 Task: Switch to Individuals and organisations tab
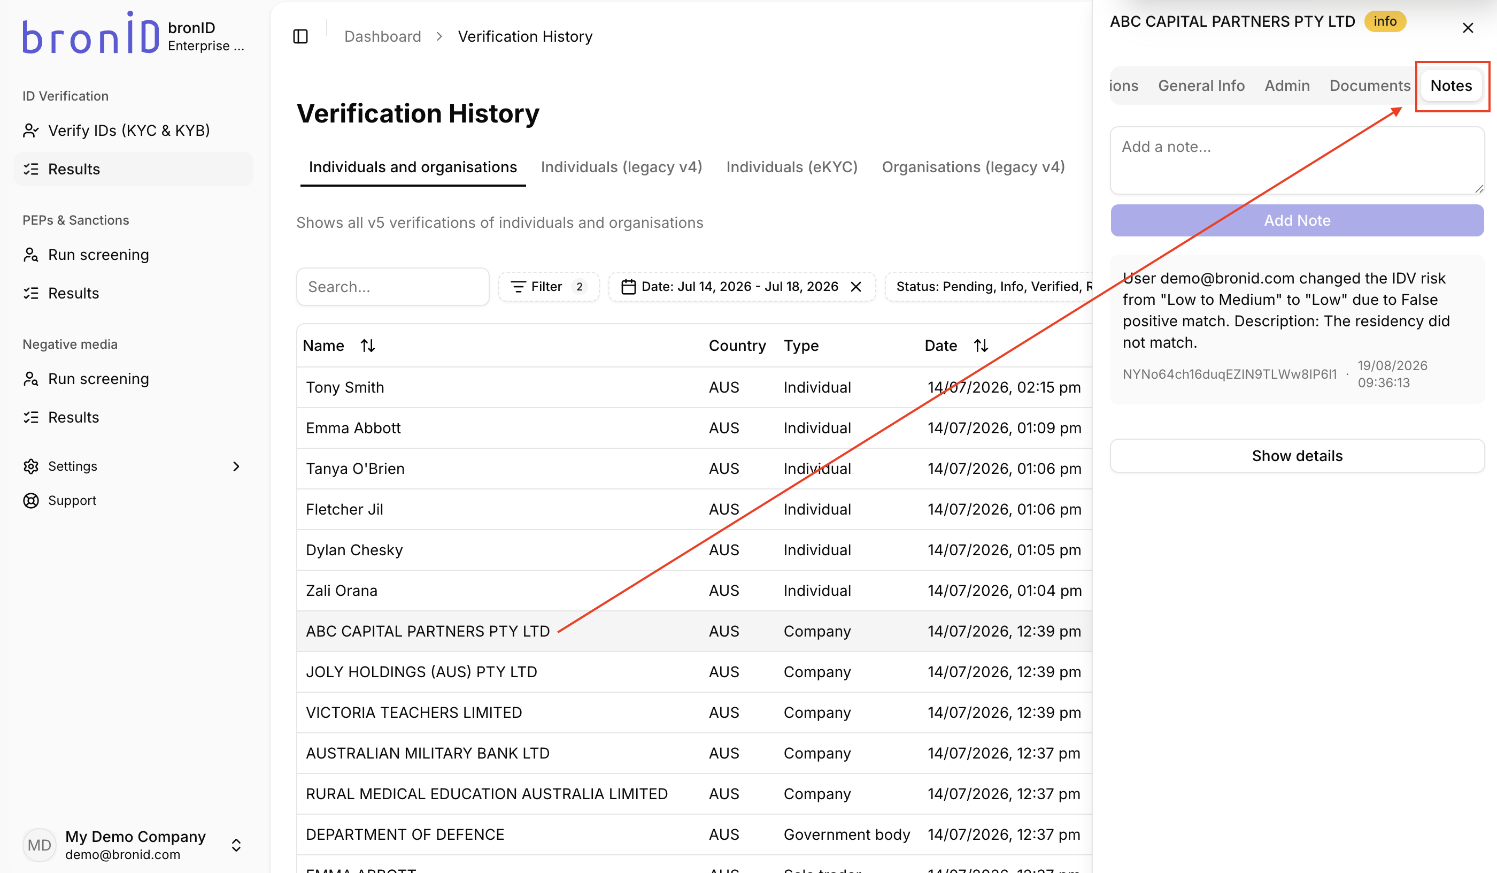coord(413,167)
